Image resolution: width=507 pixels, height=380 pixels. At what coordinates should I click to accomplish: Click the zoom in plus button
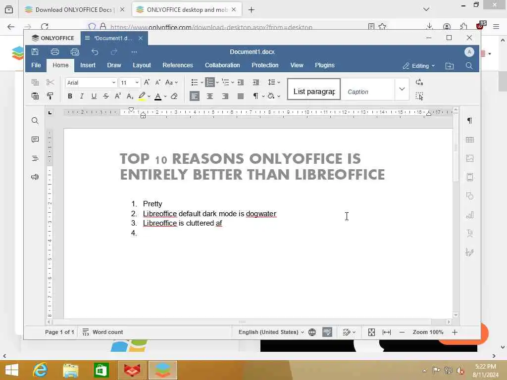455,332
